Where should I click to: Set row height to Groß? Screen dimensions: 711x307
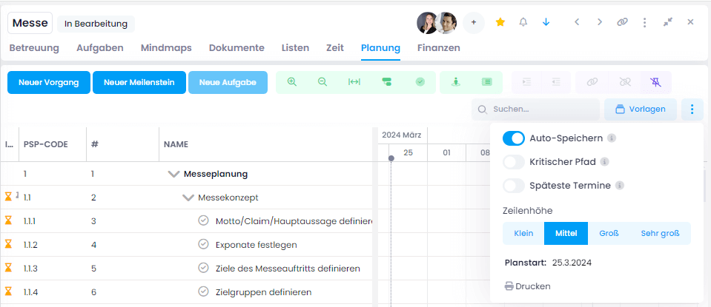pos(609,233)
